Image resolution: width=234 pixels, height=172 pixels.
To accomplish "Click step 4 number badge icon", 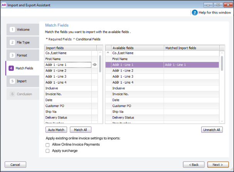I will click(11, 68).
